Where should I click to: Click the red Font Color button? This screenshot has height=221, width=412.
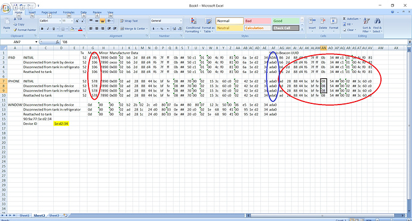pyautogui.click(x=81, y=29)
